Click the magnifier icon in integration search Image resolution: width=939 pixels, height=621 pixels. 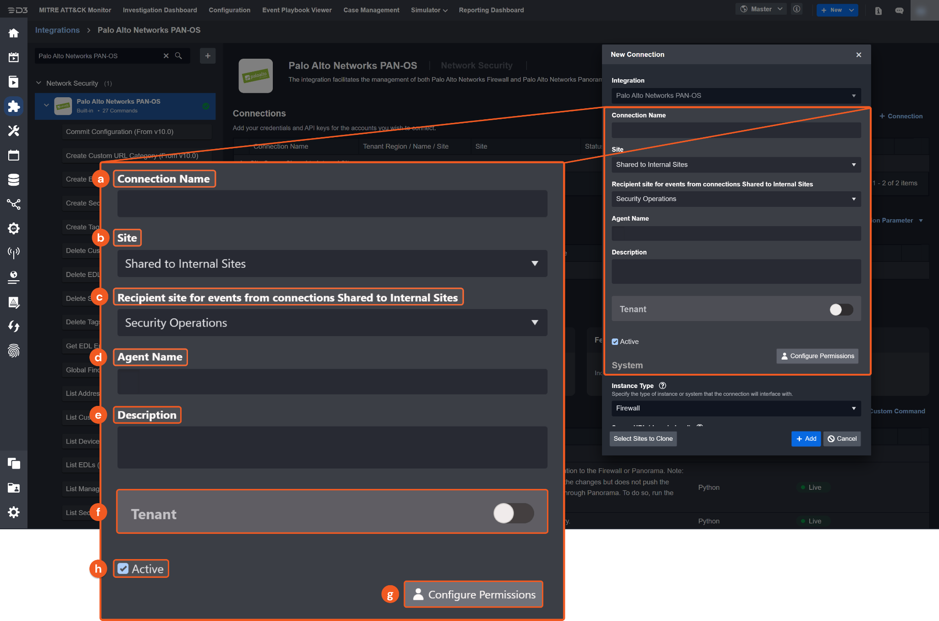click(x=179, y=56)
